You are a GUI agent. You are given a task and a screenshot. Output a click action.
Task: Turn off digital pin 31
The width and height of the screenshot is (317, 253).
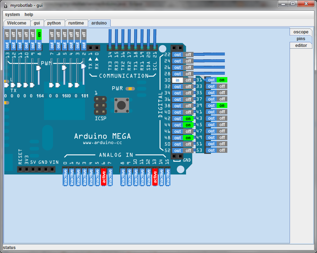222,80
